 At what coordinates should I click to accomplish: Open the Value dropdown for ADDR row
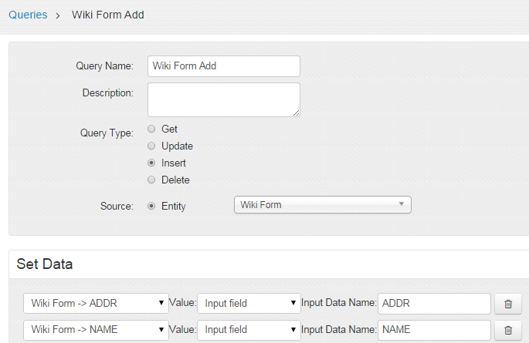pos(249,303)
